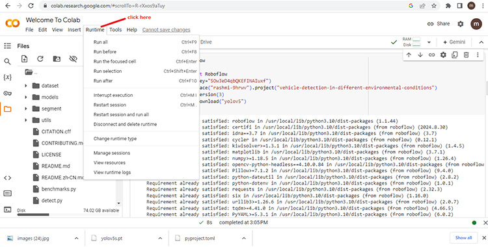Viewport: 488px width, 247px height.
Task: Choose Disconnect and delete runtime
Action: 142,124
